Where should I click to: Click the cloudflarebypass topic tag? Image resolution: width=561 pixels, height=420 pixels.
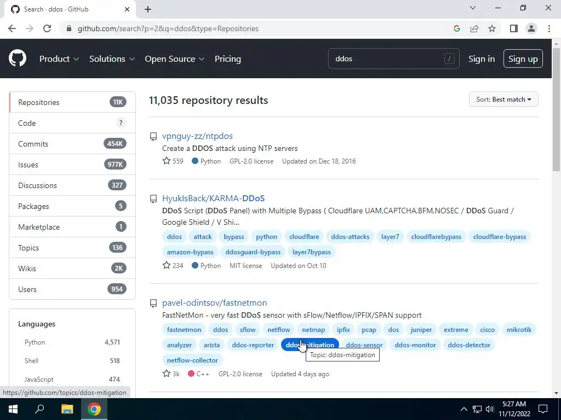(x=436, y=237)
